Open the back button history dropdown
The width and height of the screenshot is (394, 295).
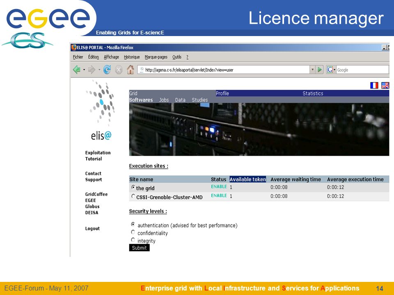pos(84,70)
